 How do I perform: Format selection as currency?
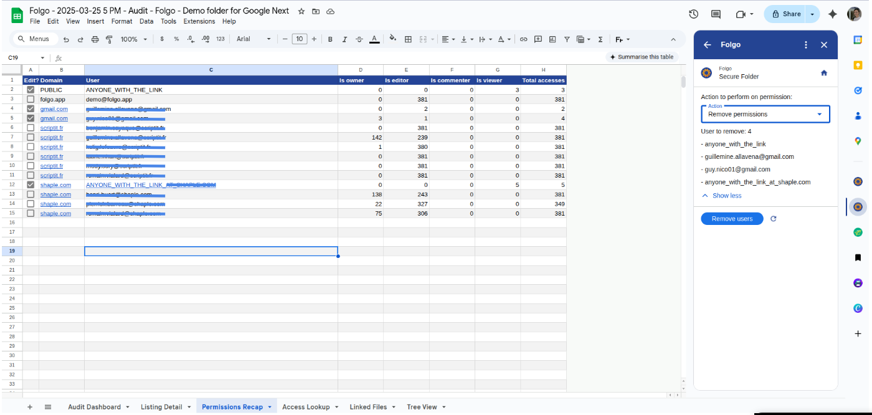162,39
